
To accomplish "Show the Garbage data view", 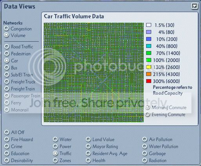I will click(x=145, y=153).
